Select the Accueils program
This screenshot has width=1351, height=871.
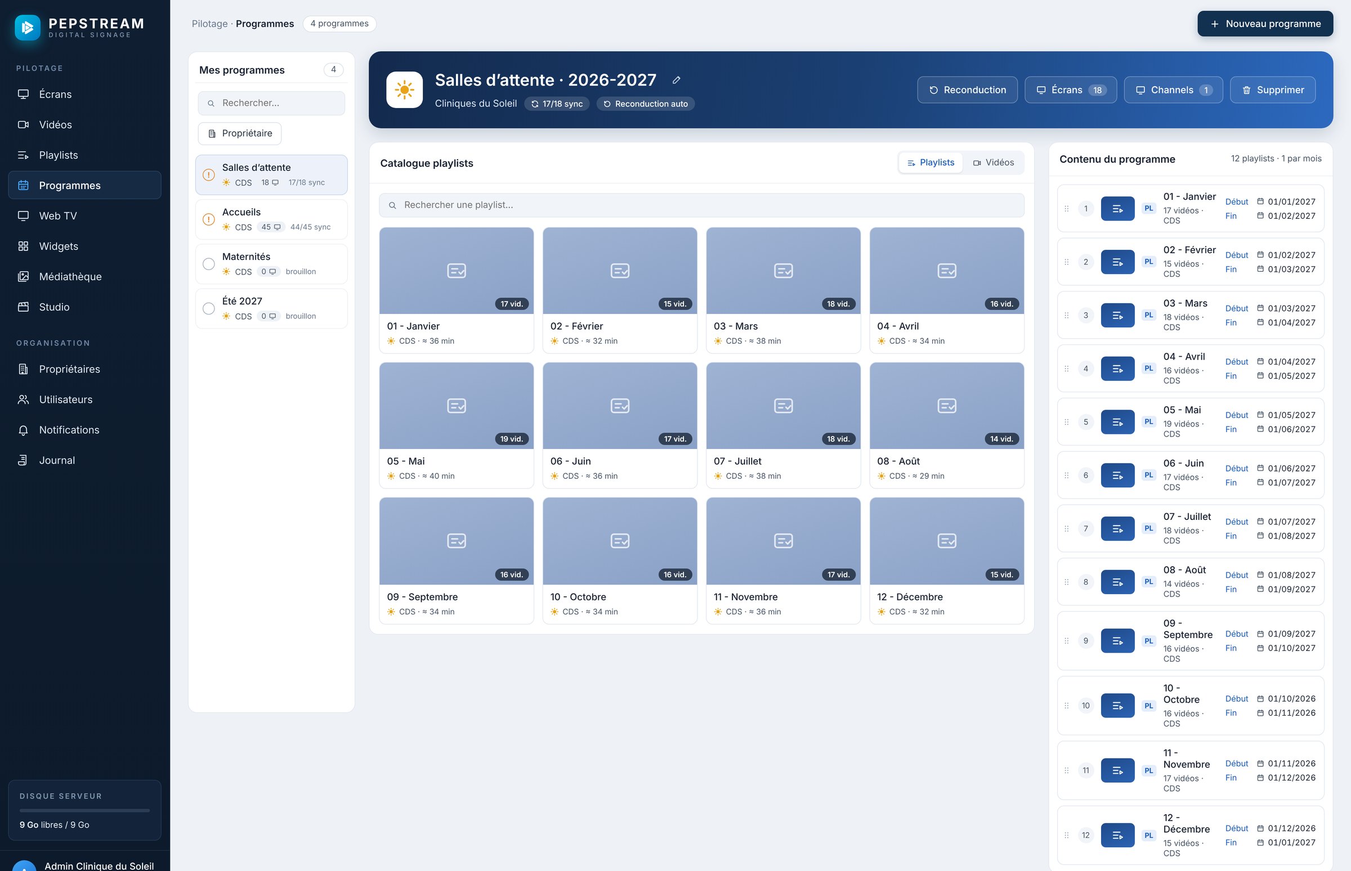click(271, 219)
